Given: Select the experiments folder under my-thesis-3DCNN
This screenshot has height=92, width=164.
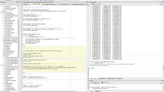Looking at the screenshot, I should pos(8,73).
